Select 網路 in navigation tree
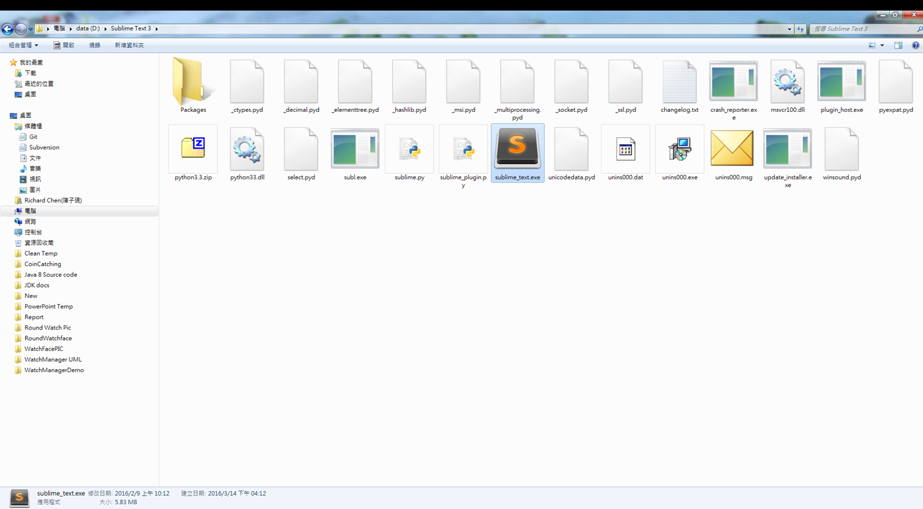Viewport: 923px width, 509px height. [30, 221]
